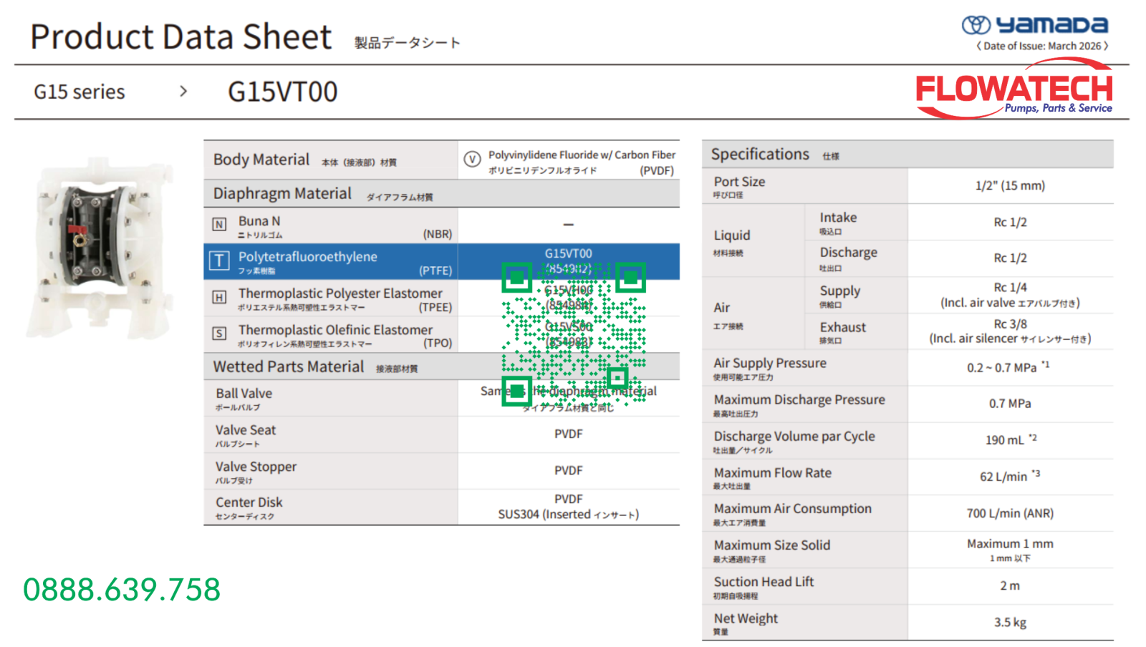This screenshot has width=1146, height=647.
Task: Click the Suction Head Lift 2 m value
Action: tap(1010, 586)
